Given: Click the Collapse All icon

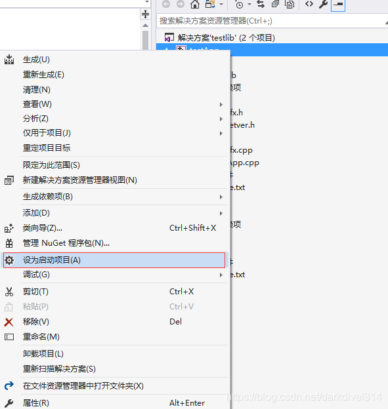Looking at the screenshot, I should pyautogui.click(x=275, y=4).
